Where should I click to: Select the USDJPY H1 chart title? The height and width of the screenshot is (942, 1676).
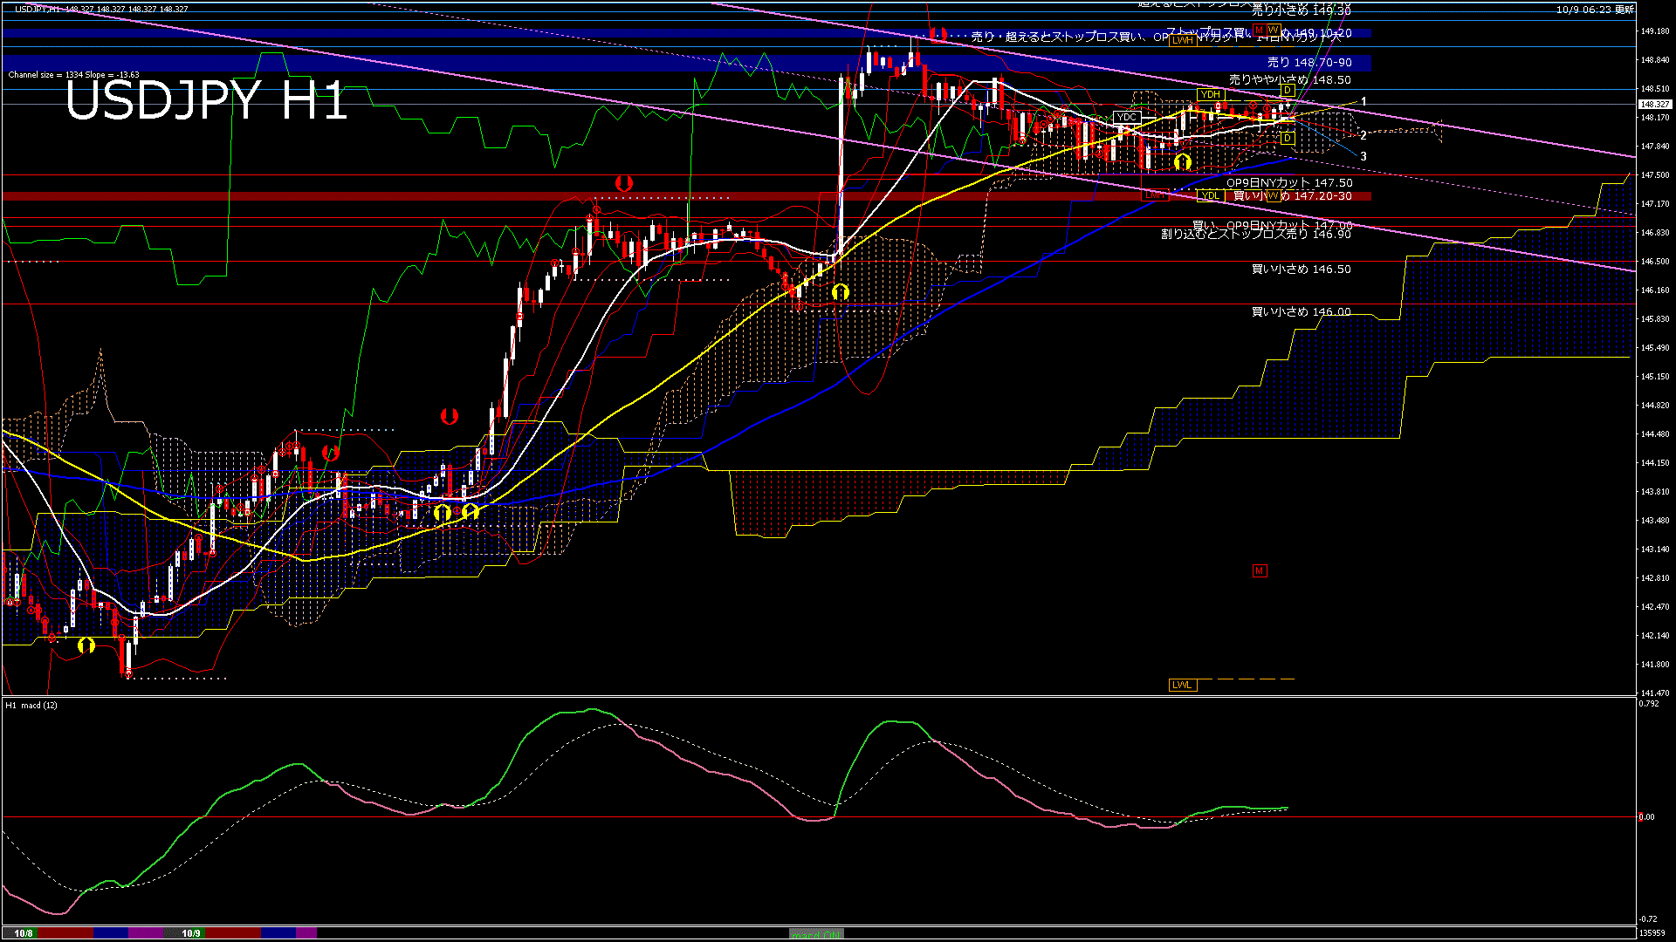pyautogui.click(x=207, y=100)
